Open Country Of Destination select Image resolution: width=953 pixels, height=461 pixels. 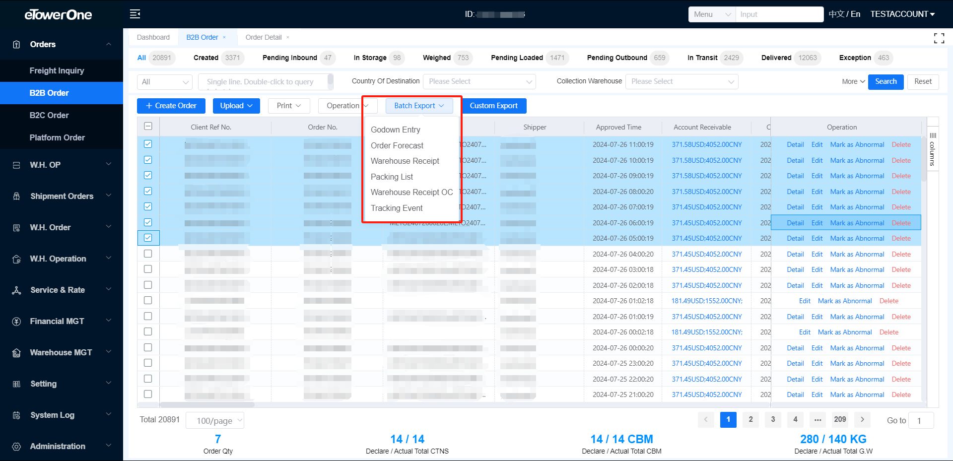479,81
